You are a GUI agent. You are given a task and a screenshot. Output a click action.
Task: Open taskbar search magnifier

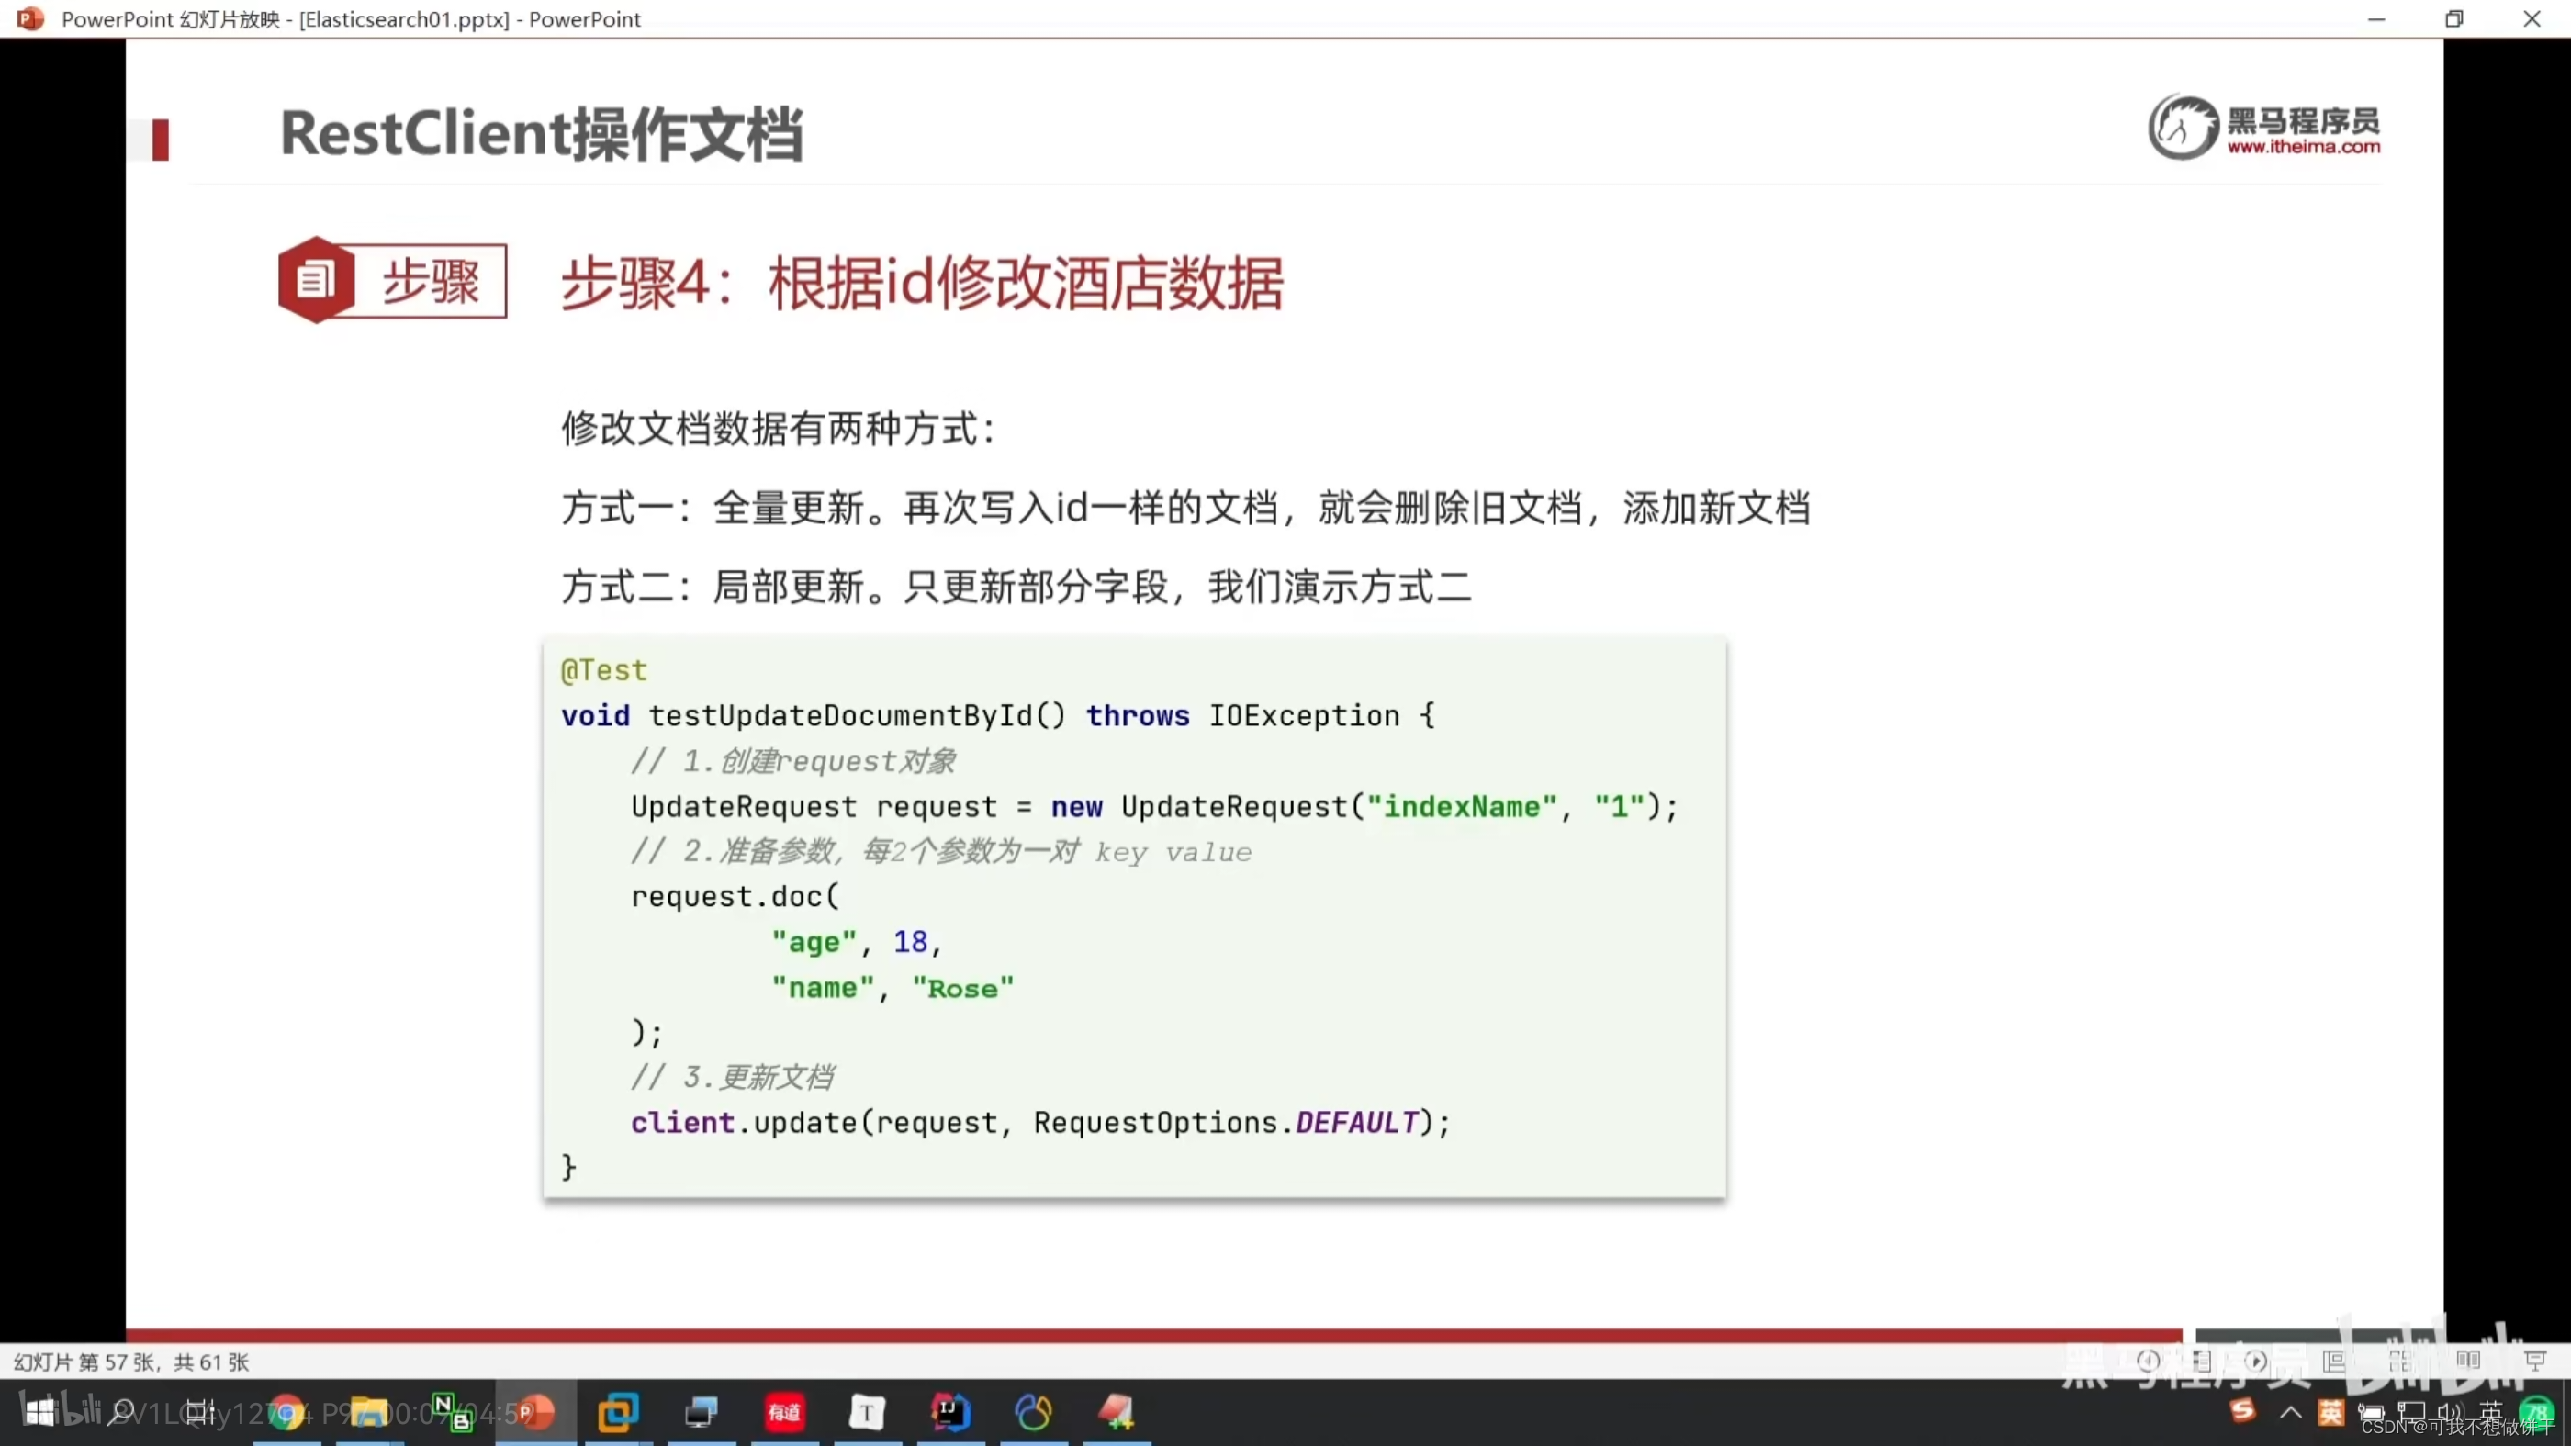(x=122, y=1412)
